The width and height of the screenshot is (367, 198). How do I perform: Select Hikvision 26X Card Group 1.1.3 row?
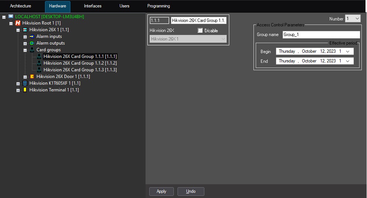(x=80, y=70)
